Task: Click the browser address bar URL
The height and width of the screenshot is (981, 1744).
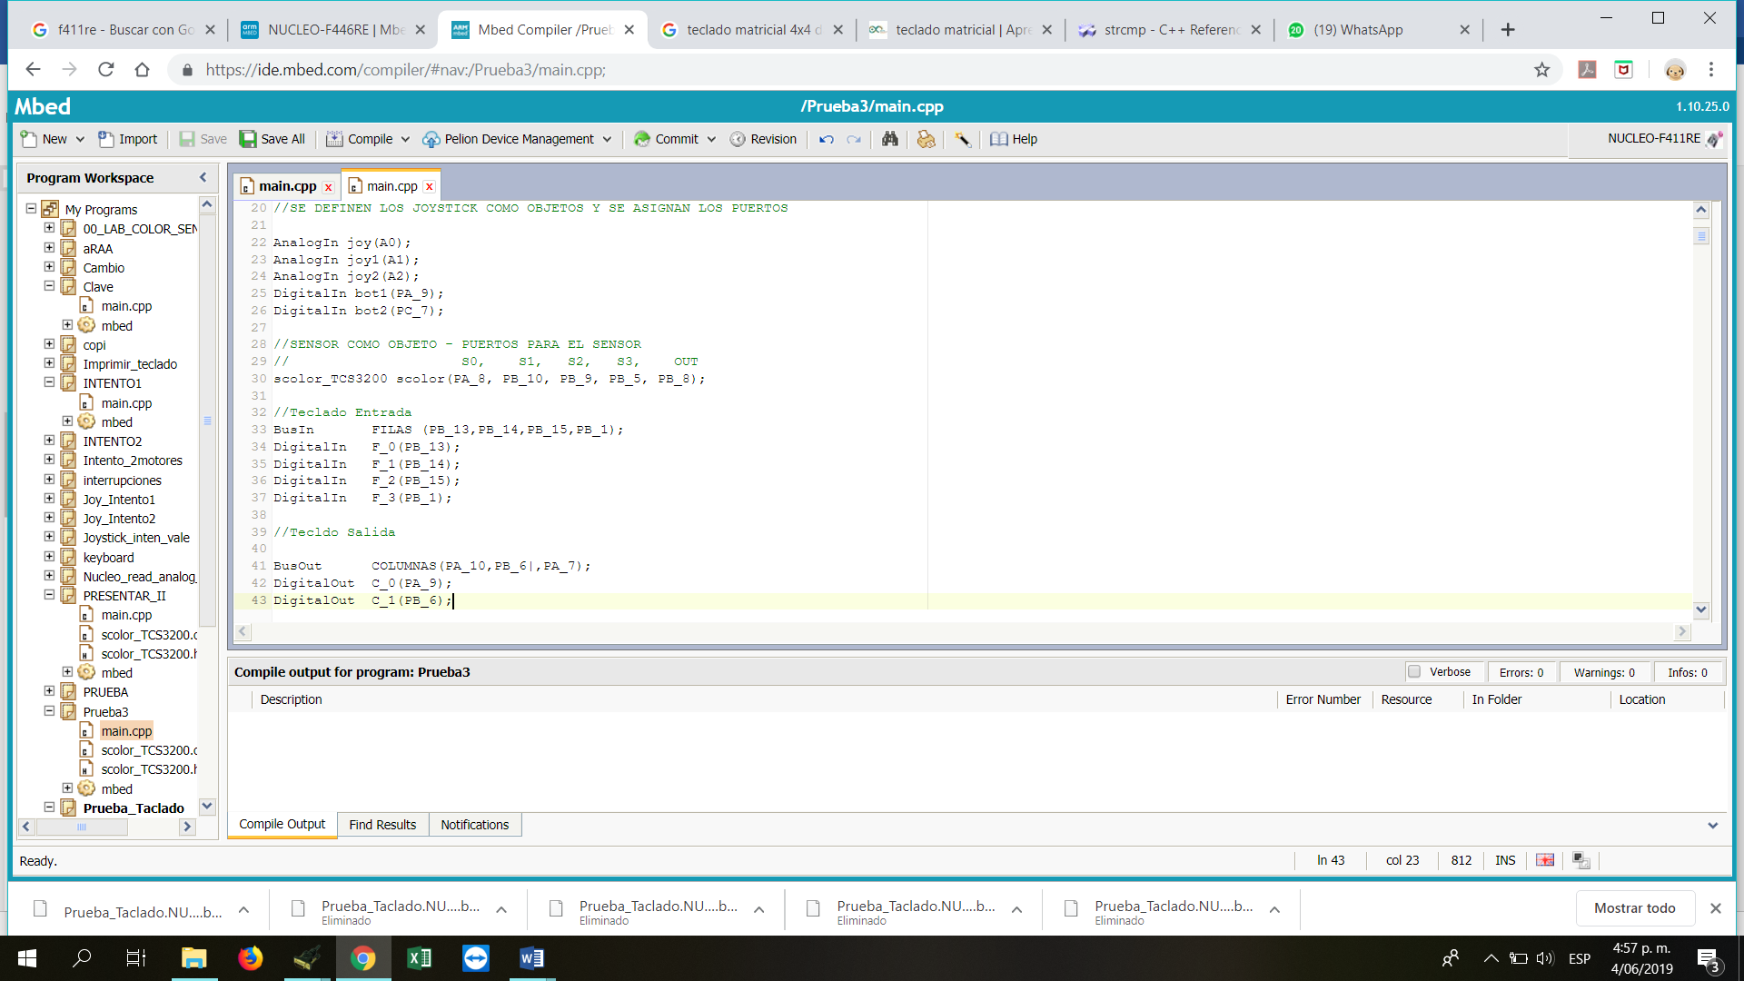Action: click(405, 70)
